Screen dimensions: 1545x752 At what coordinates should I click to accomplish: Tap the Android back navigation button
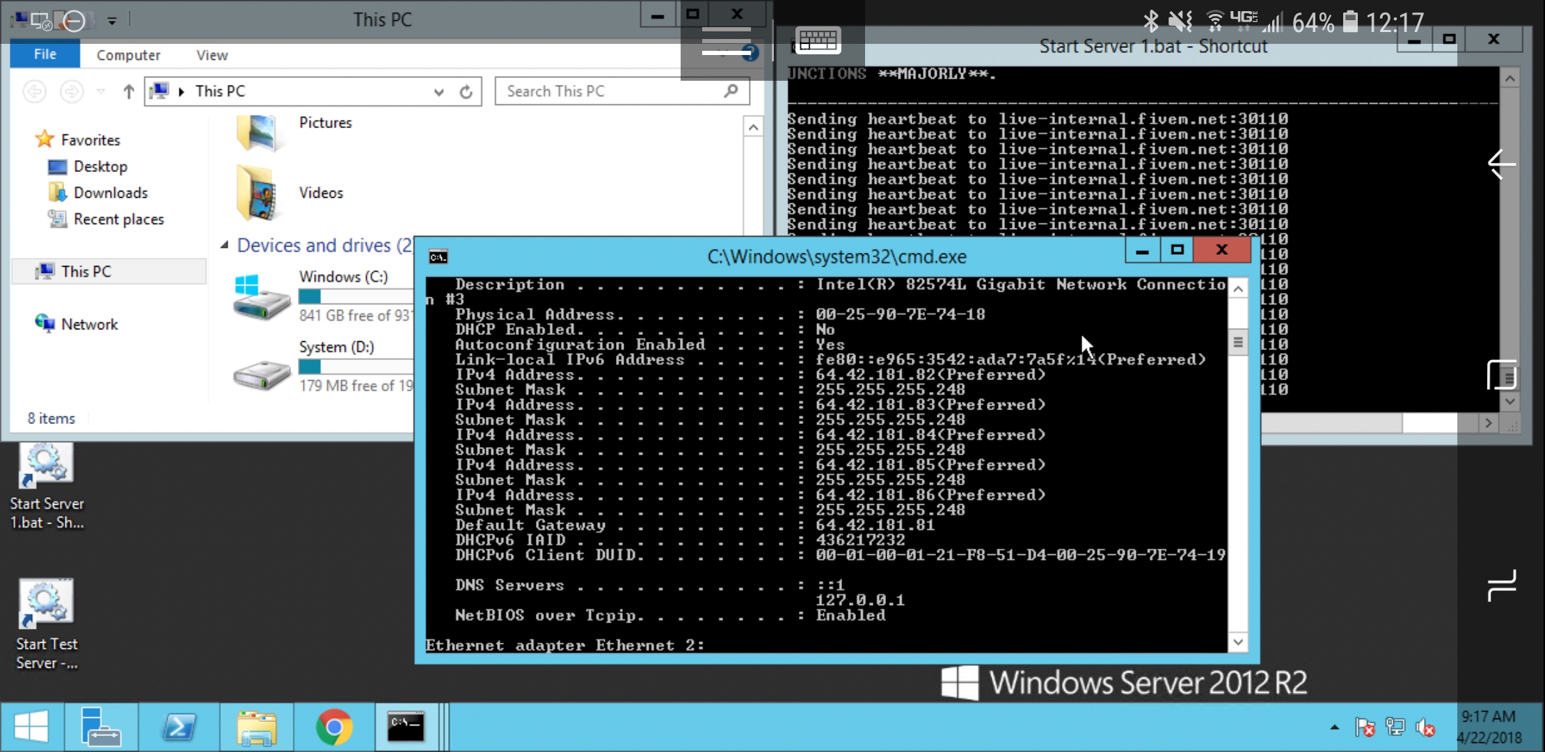[1500, 165]
